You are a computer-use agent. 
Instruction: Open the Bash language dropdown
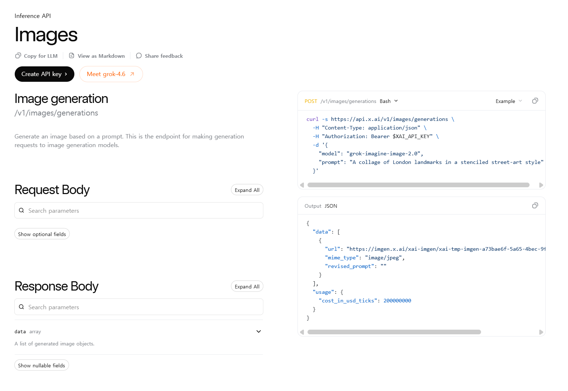[389, 101]
